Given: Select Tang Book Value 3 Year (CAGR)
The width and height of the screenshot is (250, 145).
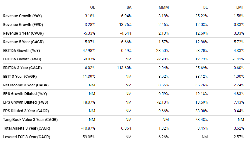Looking at the screenshot, I should (30, 120).
